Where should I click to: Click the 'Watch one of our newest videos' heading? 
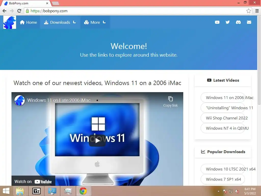tap(97, 83)
